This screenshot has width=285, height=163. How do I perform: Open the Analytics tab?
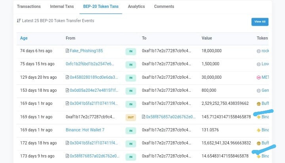pyautogui.click(x=136, y=6)
